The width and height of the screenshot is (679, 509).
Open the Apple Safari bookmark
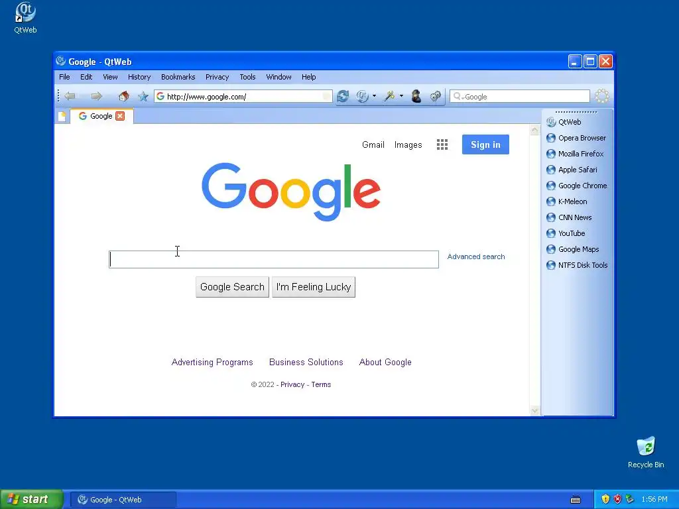(572, 170)
